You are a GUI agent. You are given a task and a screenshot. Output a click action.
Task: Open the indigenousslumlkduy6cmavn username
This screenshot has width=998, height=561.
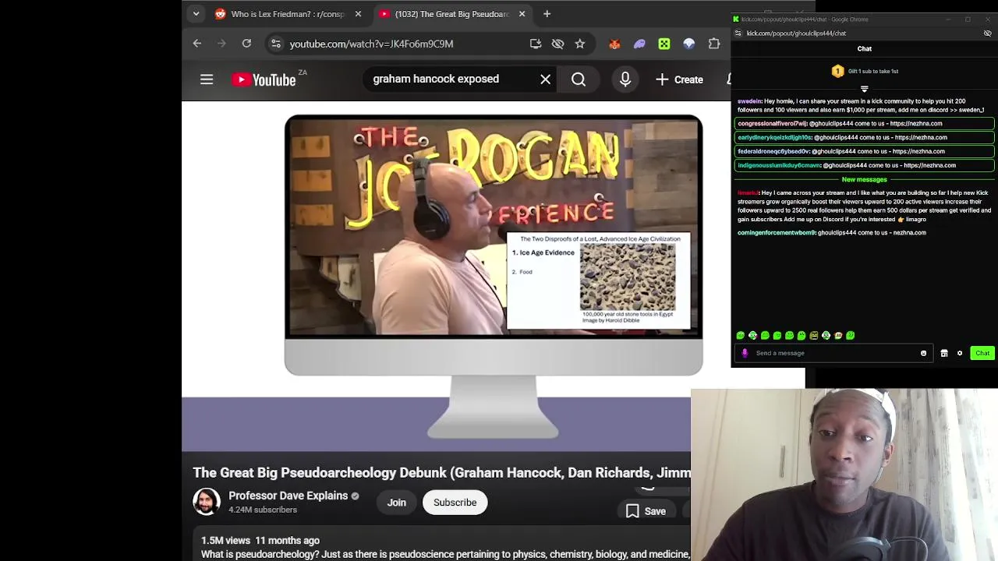click(x=779, y=165)
